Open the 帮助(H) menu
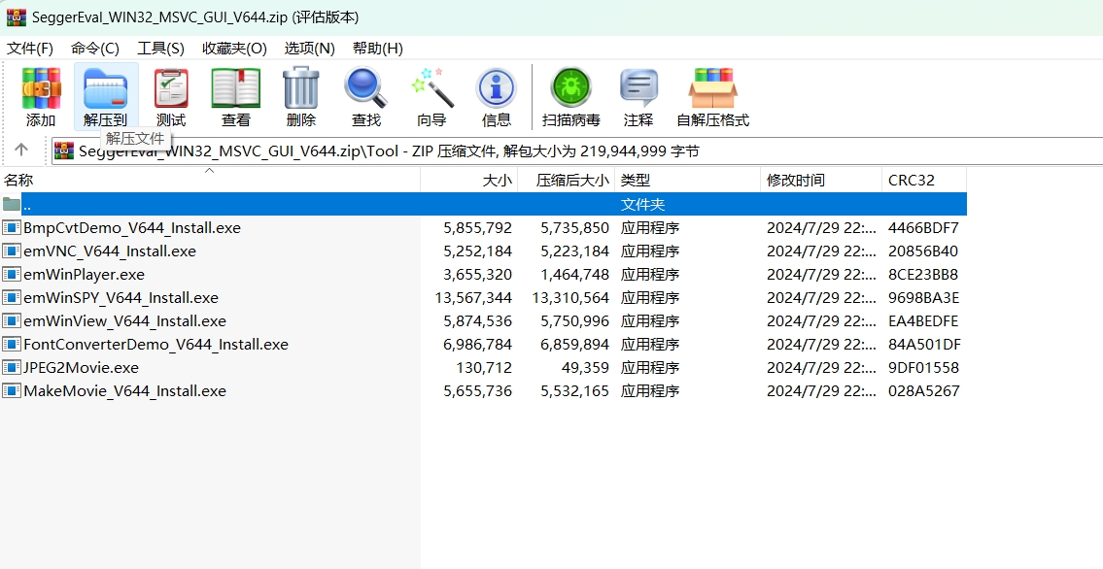This screenshot has height=569, width=1103. (378, 49)
